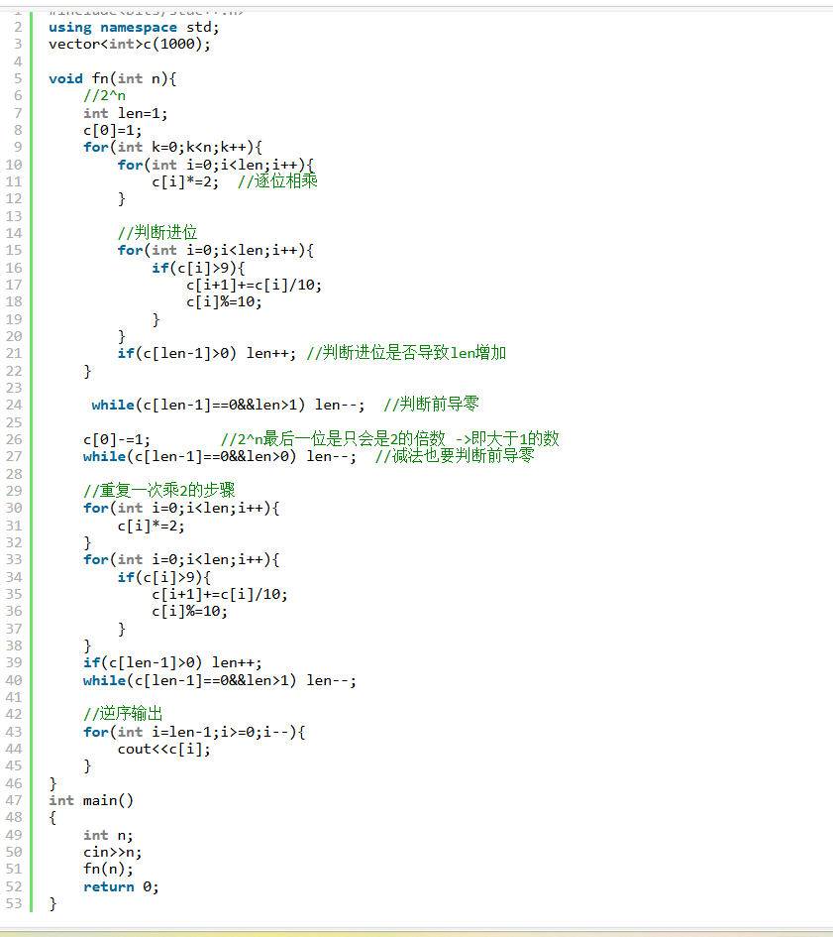This screenshot has height=937, width=833.
Task: Click line number 24 in the gutter
Action: pyautogui.click(x=16, y=405)
